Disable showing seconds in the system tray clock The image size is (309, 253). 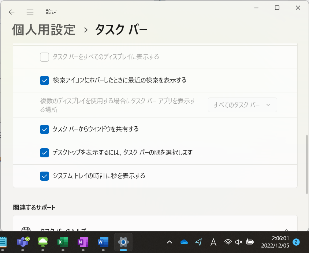coord(44,176)
